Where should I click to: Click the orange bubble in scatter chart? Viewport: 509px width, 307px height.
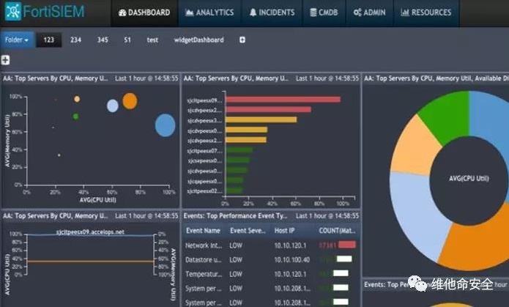click(x=130, y=101)
